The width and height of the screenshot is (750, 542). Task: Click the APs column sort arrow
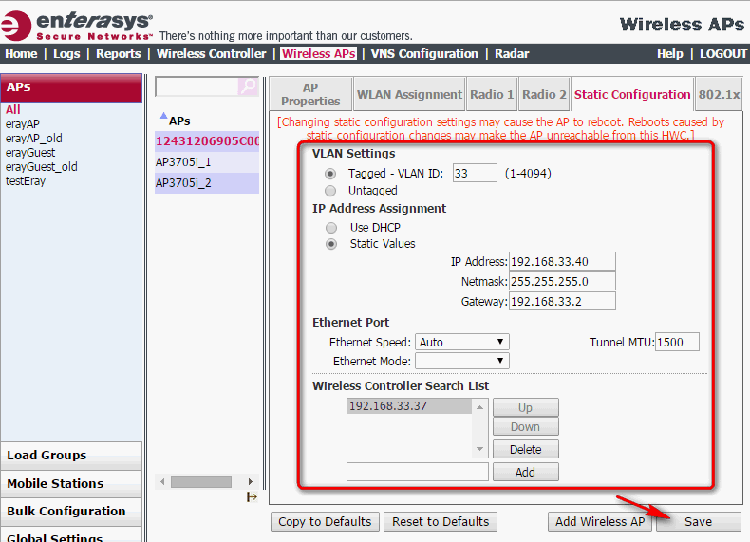pyautogui.click(x=163, y=115)
